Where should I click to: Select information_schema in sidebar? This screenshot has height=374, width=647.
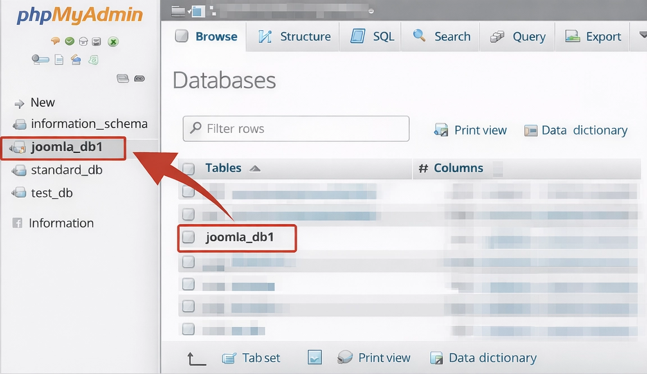[89, 123]
